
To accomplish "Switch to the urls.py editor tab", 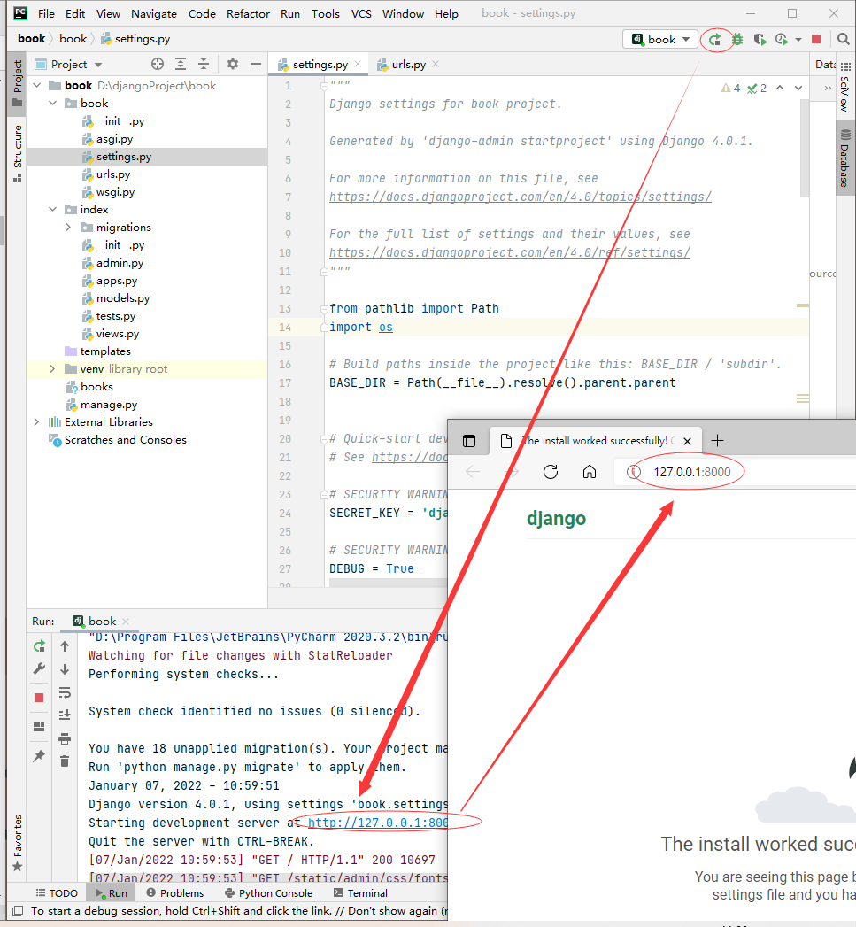I will tap(408, 65).
